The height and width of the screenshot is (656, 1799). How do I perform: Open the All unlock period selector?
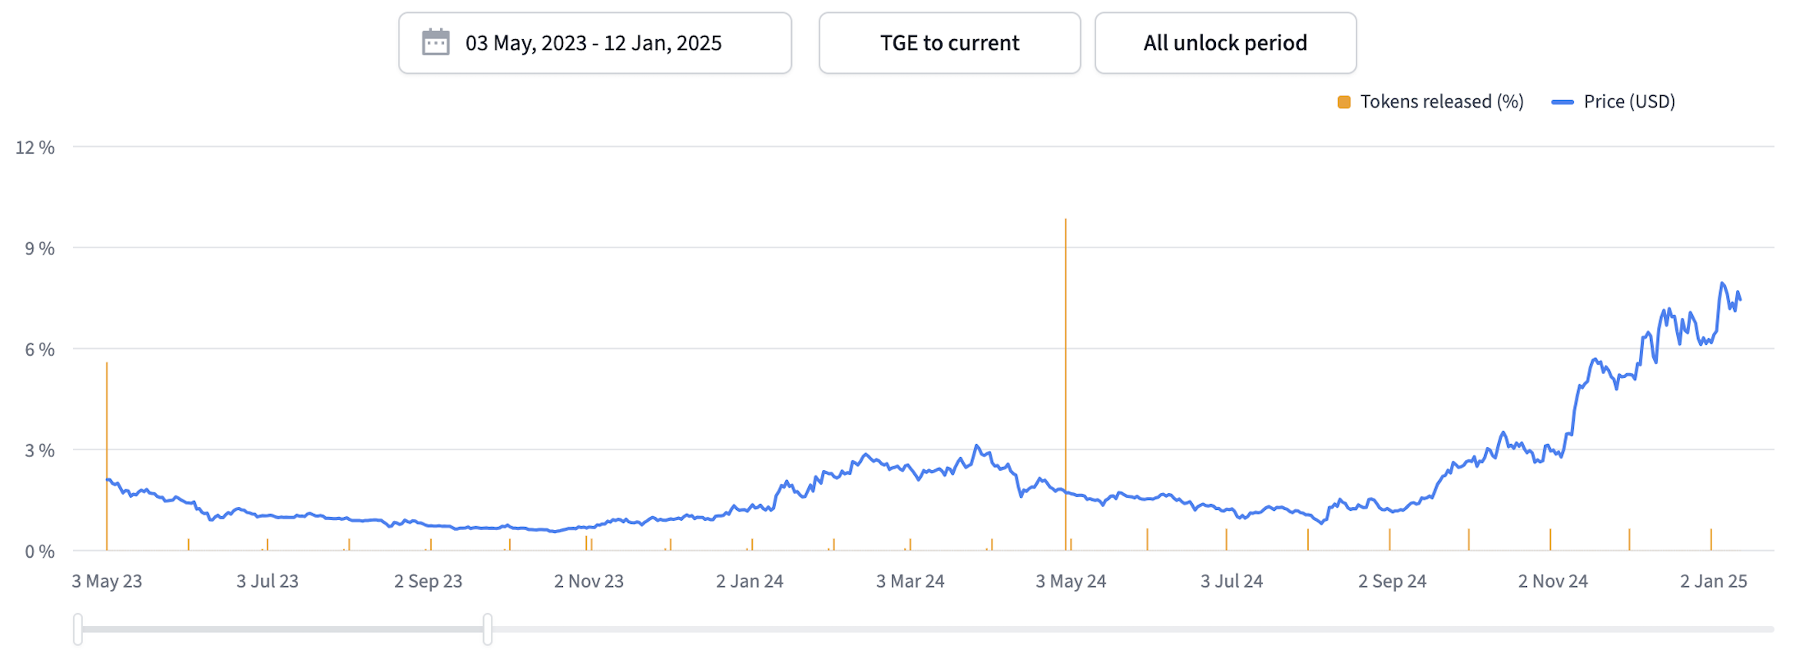pos(1224,43)
